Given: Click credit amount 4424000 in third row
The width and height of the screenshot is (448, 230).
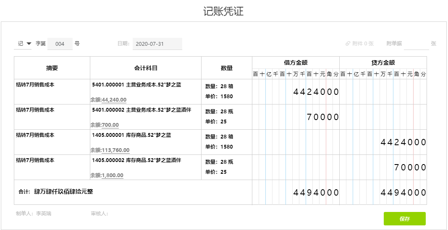Looking at the screenshot, I should [403, 142].
